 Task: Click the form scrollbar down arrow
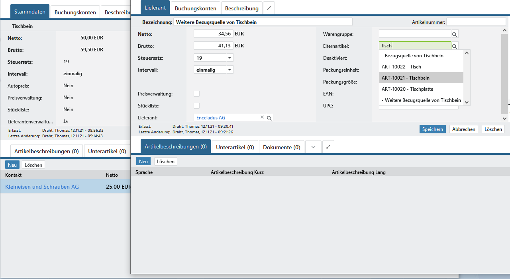505,118
